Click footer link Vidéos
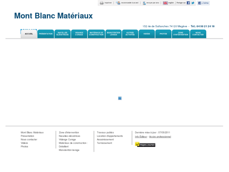This screenshot has height=172, width=229. [24, 143]
